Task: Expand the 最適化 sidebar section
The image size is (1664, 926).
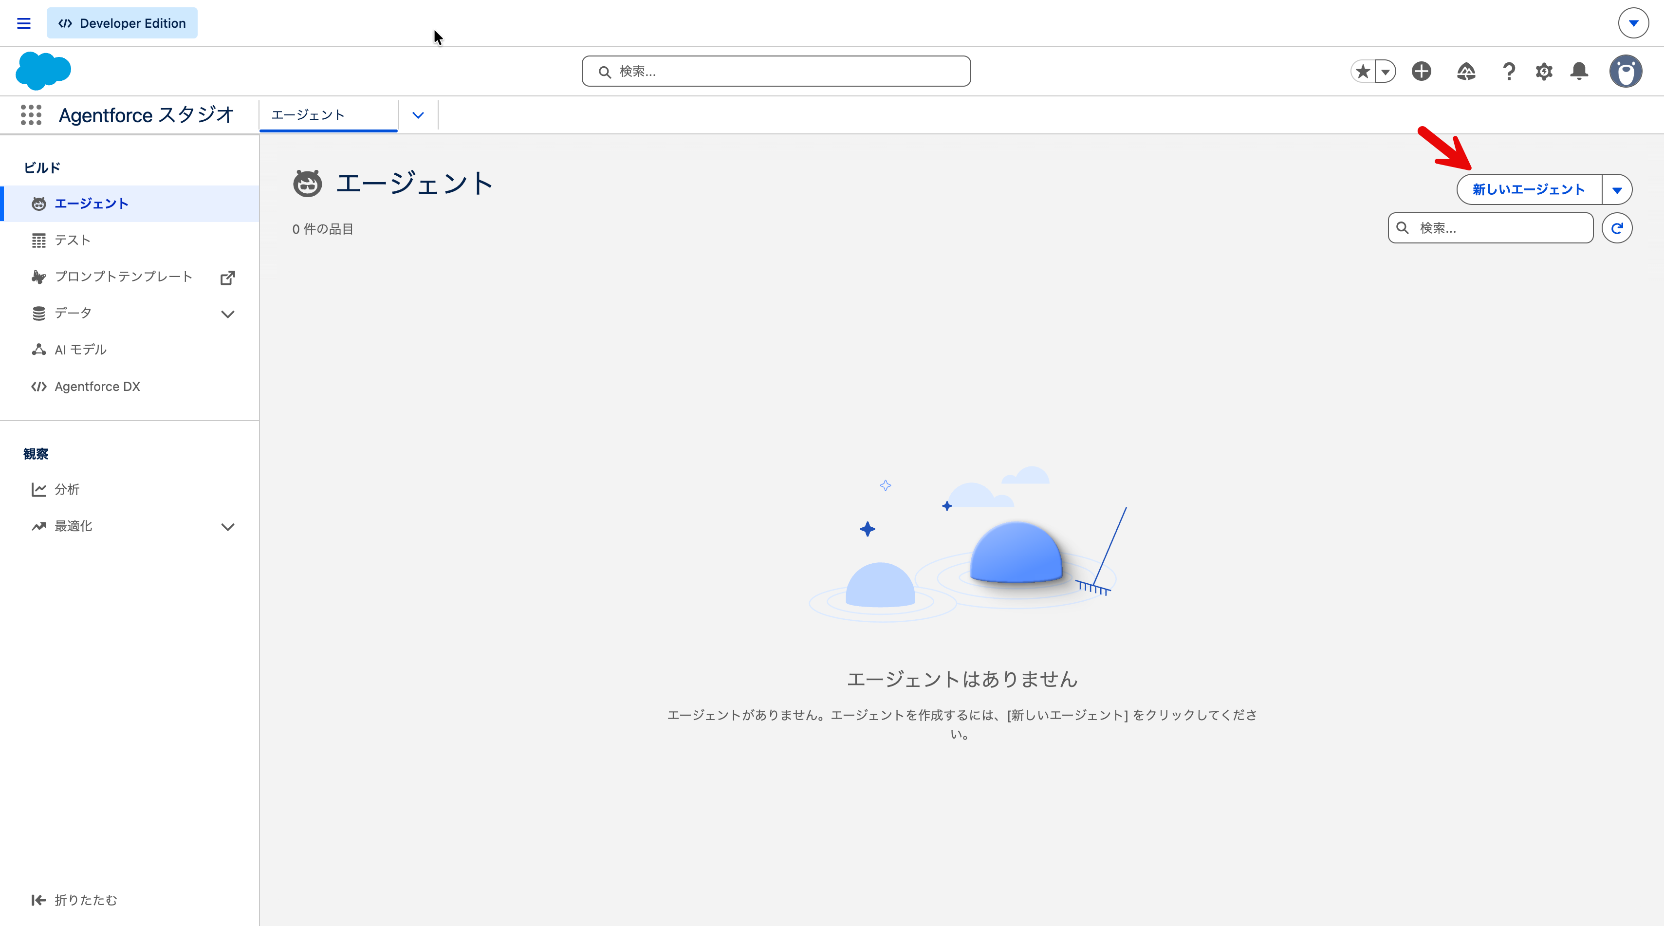Action: pyautogui.click(x=227, y=527)
